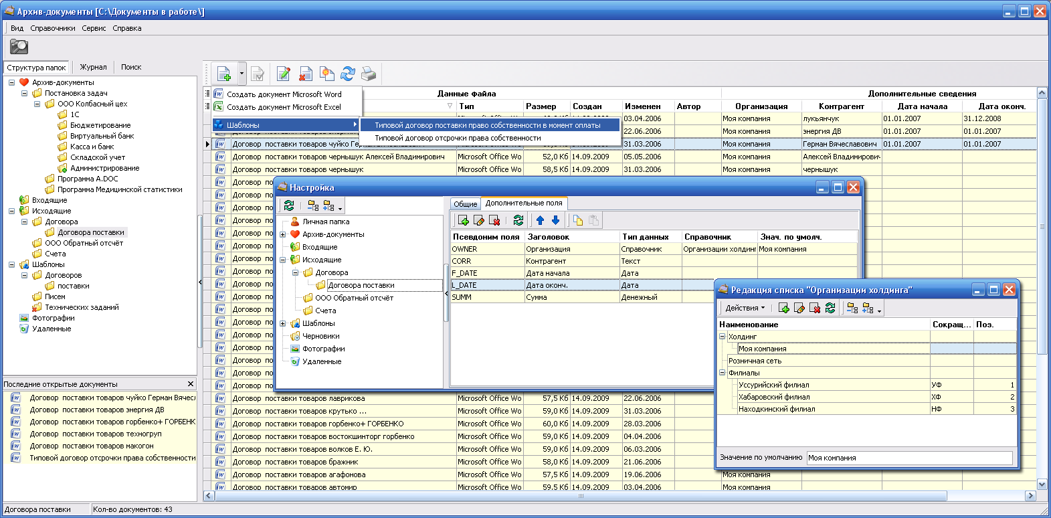Click the blue refresh arrows in main toolbar
Image resolution: width=1051 pixels, height=518 pixels.
click(348, 74)
